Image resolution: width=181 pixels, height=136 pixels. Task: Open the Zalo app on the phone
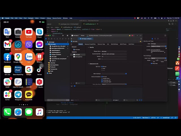point(29,57)
